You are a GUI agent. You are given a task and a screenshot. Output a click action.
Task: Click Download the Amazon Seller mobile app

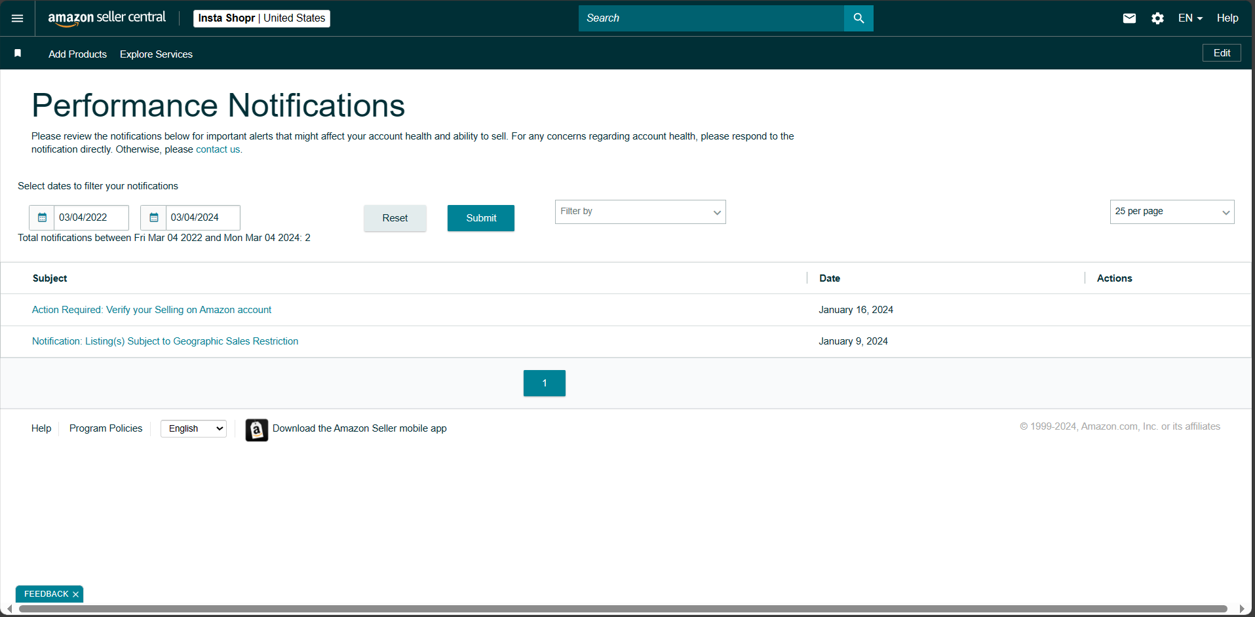pos(360,428)
